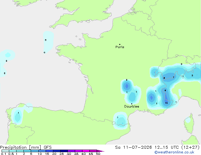Click the Paris location dot marker

click(120, 44)
